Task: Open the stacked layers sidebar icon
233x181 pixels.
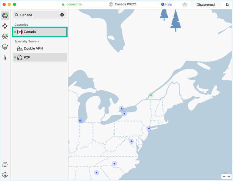Action: (5, 47)
